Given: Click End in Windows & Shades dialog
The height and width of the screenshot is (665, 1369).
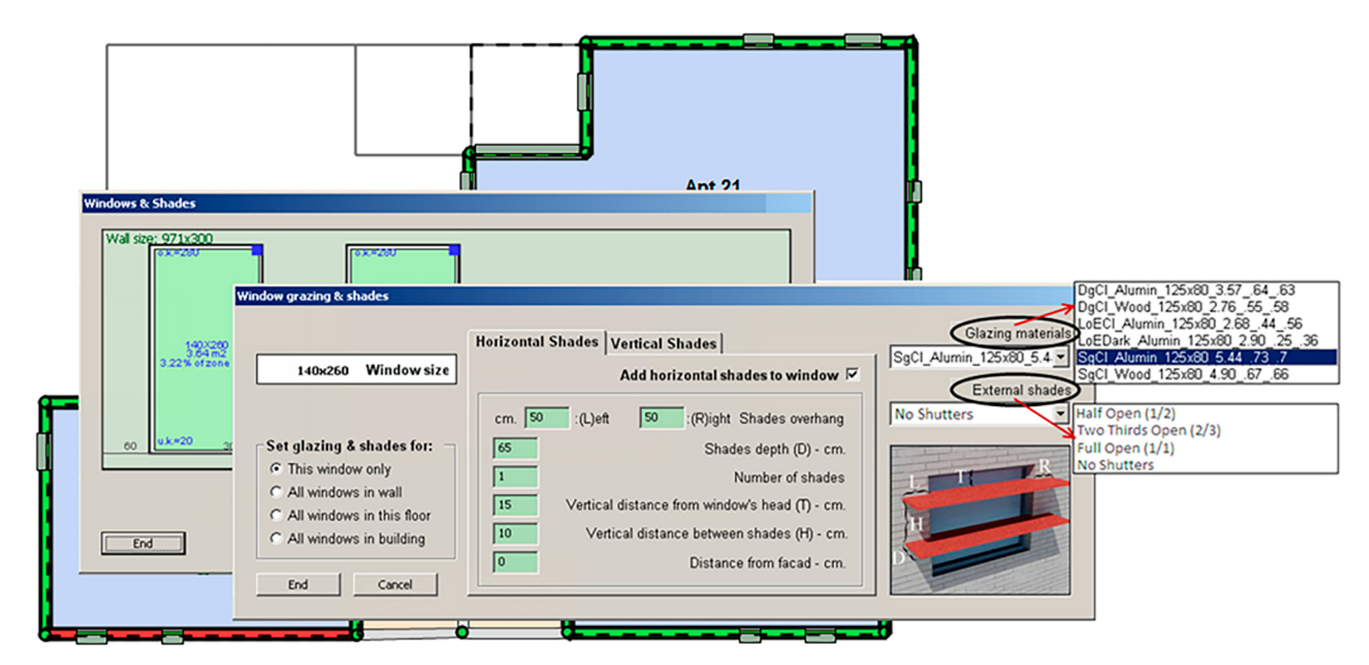Looking at the screenshot, I should 143,543.
